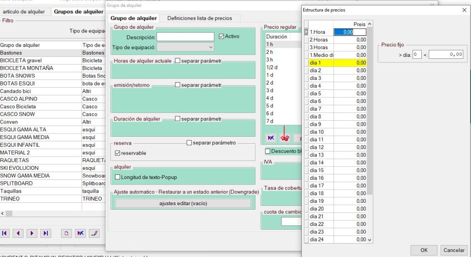
Task: Open the Tipo de equipación dropdown
Action: click(185, 47)
